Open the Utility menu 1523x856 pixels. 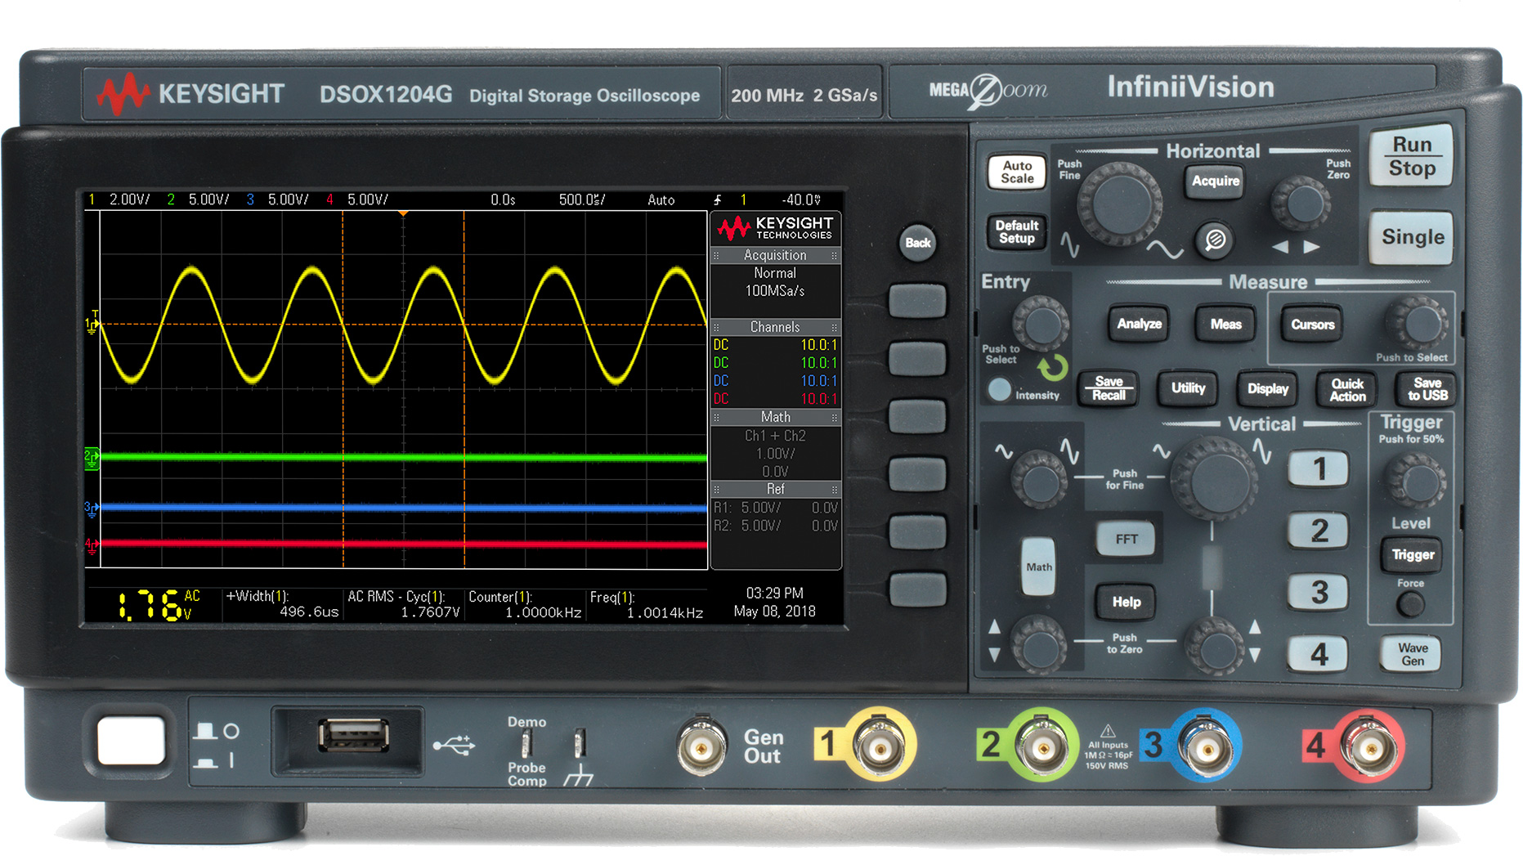1188,388
